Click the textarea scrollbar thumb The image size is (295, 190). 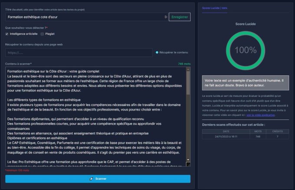click(188, 83)
